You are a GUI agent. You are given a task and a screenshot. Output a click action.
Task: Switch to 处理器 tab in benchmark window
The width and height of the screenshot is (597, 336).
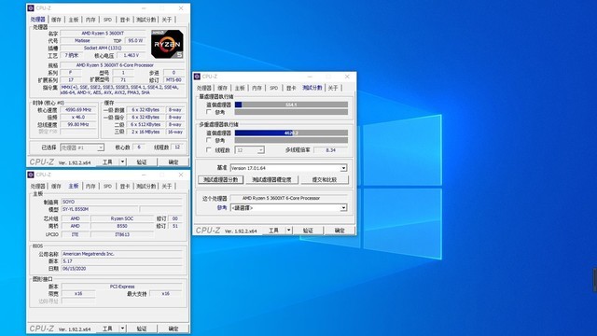(x=203, y=88)
